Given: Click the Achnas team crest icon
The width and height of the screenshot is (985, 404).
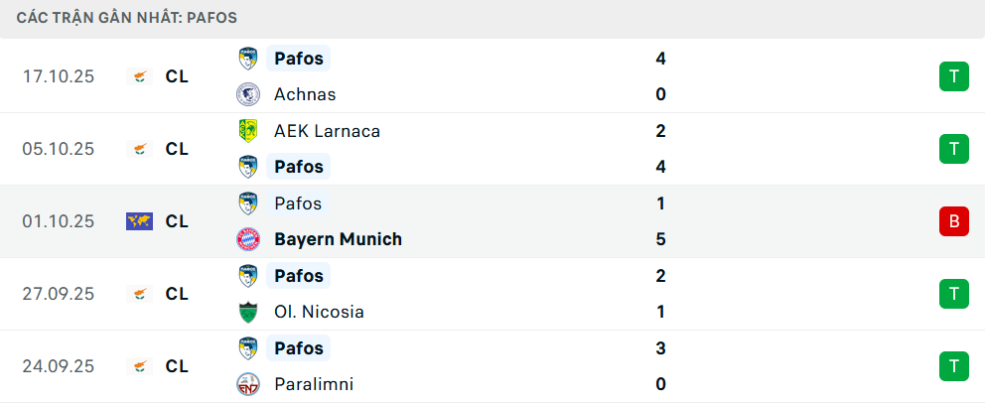Looking at the screenshot, I should click(x=247, y=94).
